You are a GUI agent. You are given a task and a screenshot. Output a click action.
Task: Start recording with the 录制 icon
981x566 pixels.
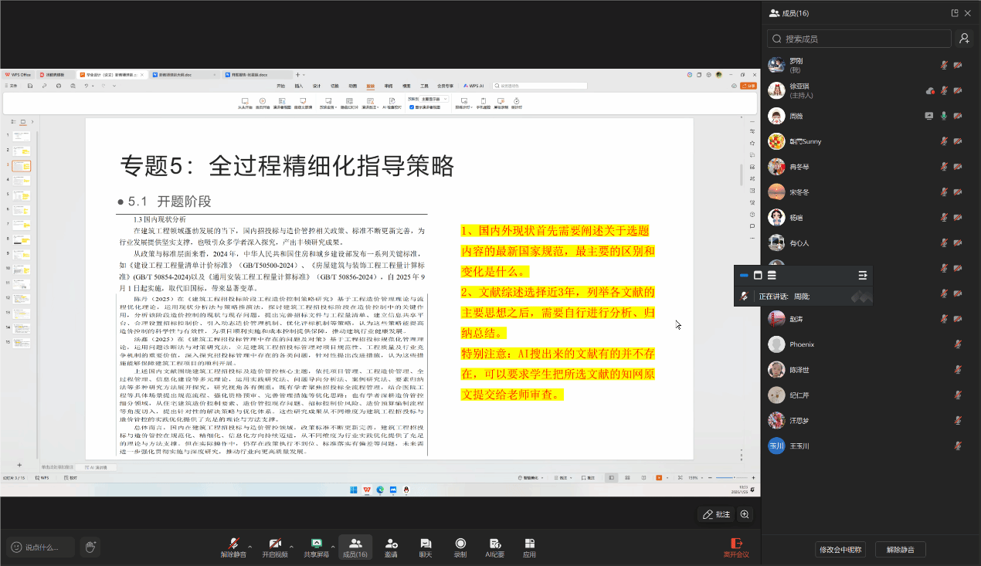(460, 547)
